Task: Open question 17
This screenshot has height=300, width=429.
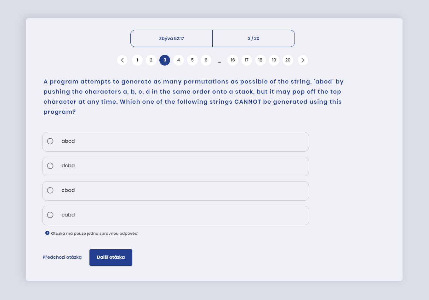Action: pos(247,60)
